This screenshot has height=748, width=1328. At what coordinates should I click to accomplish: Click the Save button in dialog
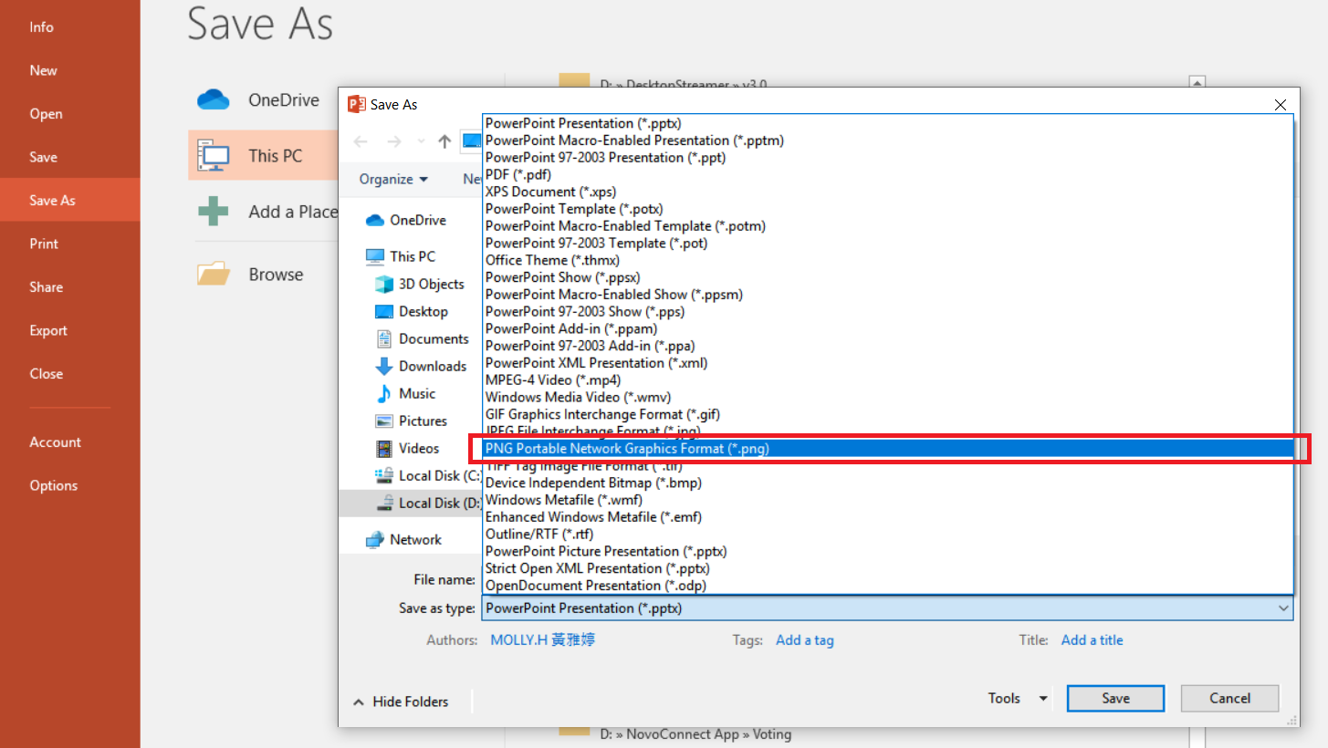(1115, 699)
